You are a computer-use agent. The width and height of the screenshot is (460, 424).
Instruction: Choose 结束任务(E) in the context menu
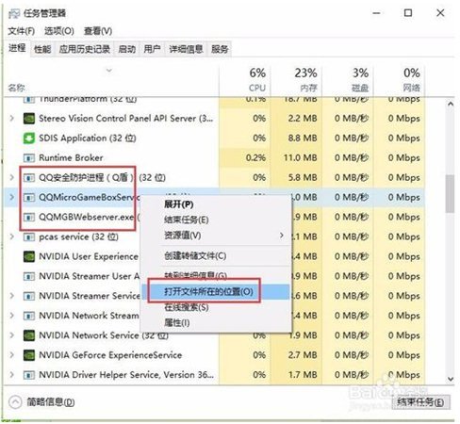point(215,220)
